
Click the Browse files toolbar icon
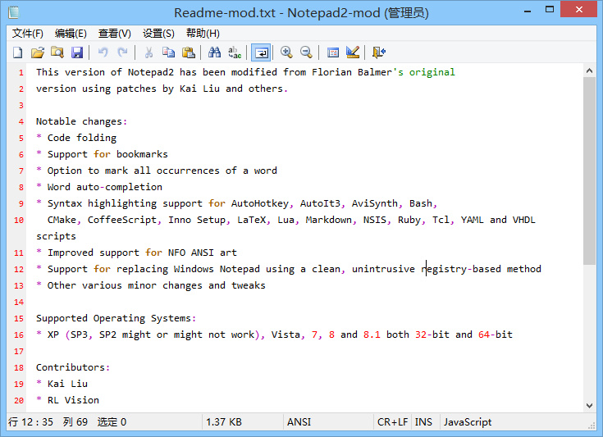click(x=57, y=52)
